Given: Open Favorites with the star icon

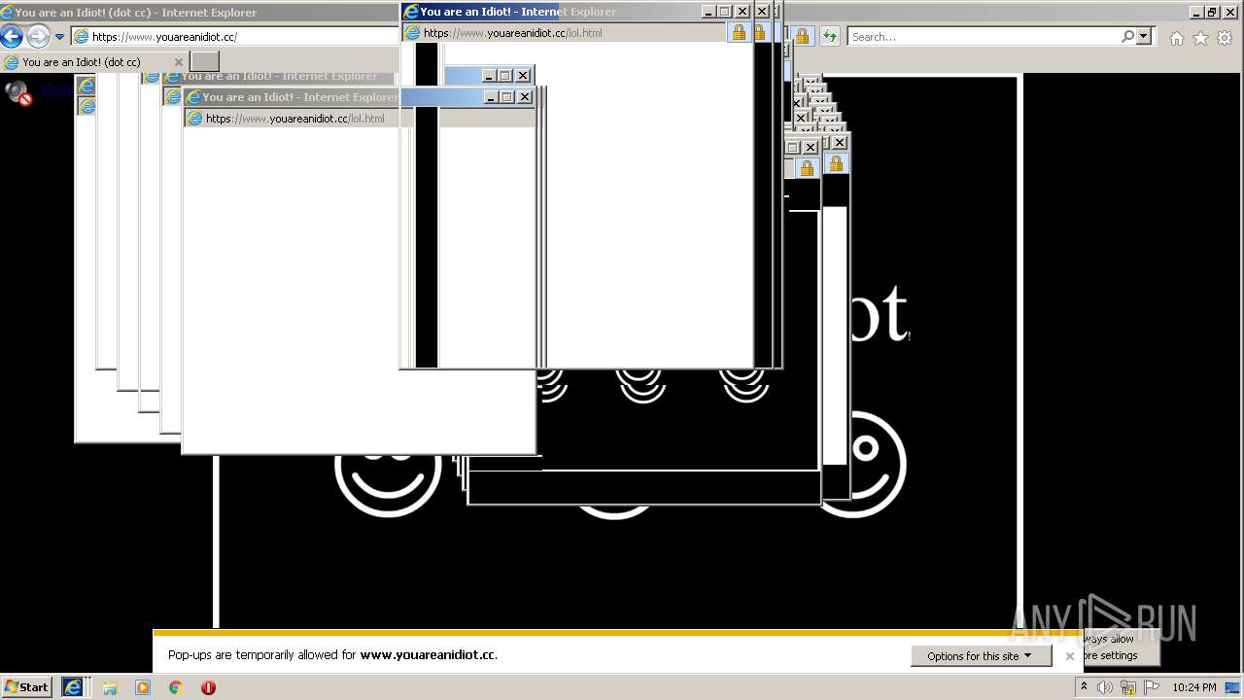Looking at the screenshot, I should pyautogui.click(x=1200, y=38).
